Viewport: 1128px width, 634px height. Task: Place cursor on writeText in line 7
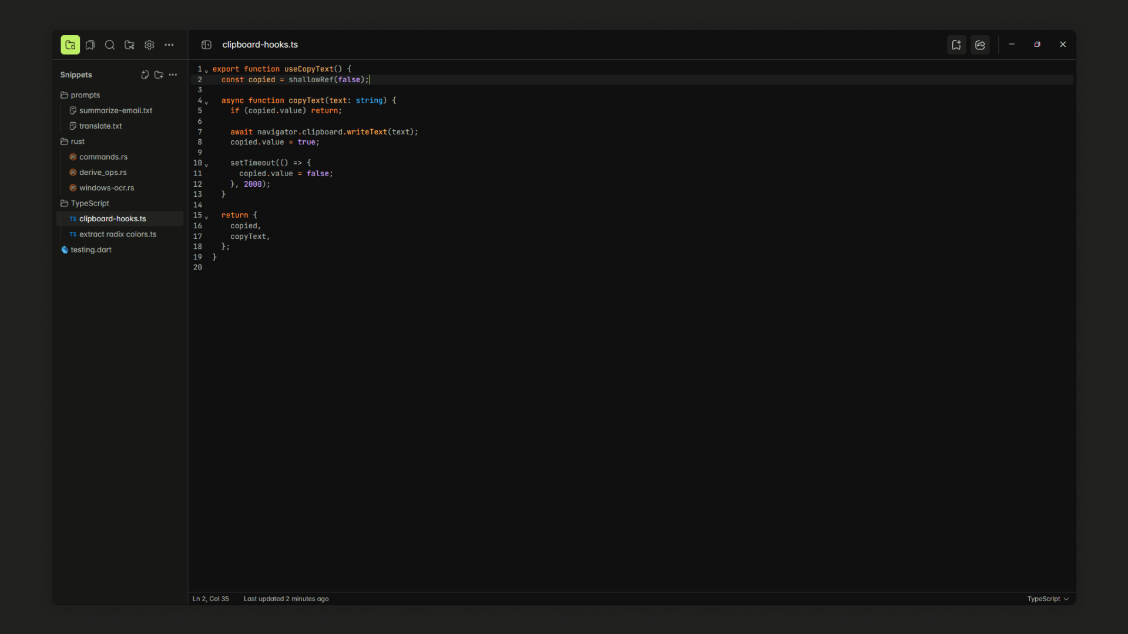tap(367, 132)
